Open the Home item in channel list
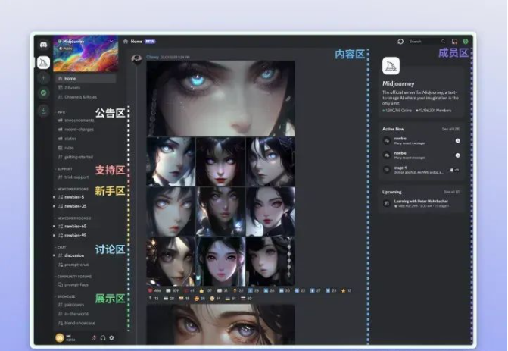The image size is (508, 351). click(86, 79)
